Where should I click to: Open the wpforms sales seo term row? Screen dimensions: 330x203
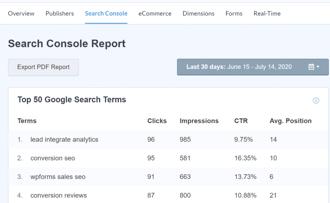pos(58,177)
